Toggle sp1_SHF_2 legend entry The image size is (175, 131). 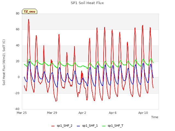tap(62, 126)
